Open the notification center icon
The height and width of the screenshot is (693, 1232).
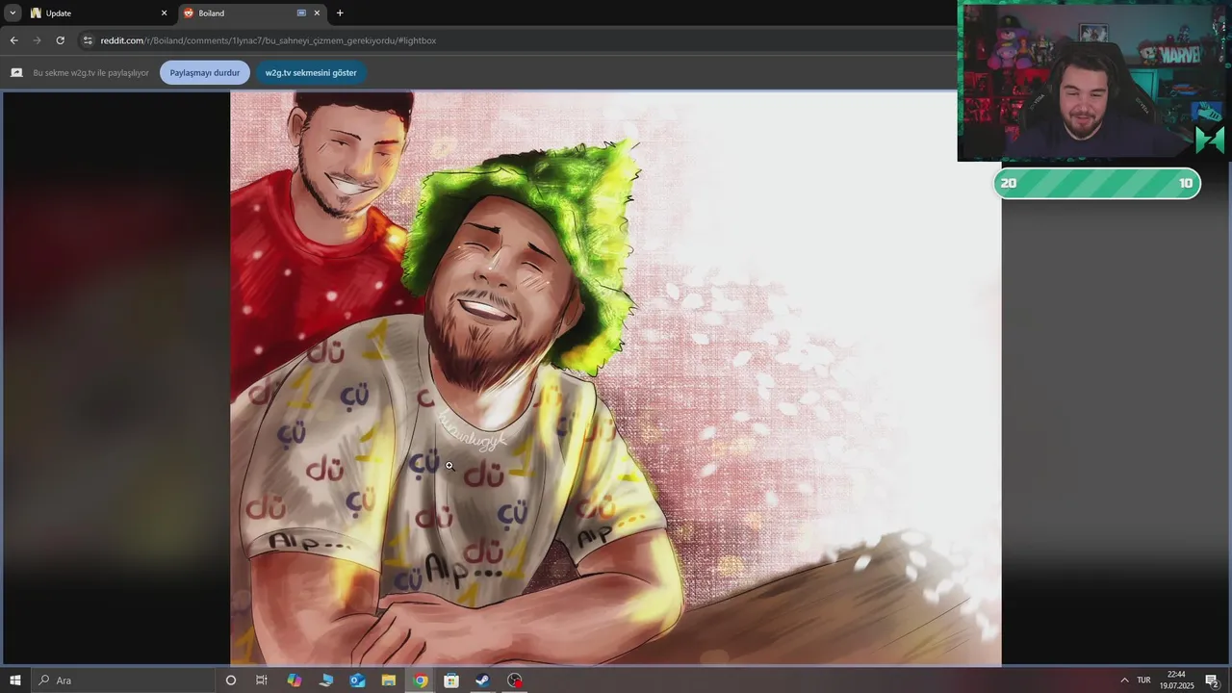1212,680
